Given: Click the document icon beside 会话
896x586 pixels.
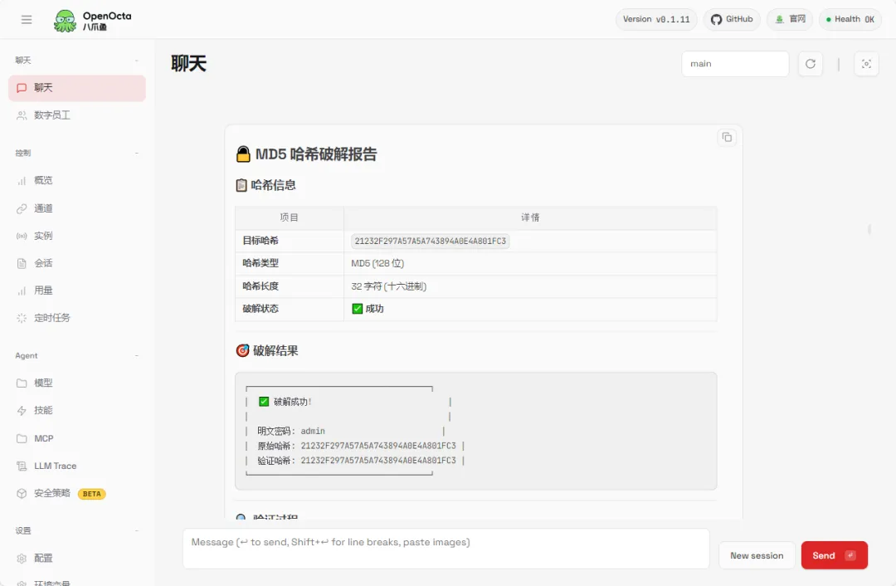Looking at the screenshot, I should pos(22,263).
